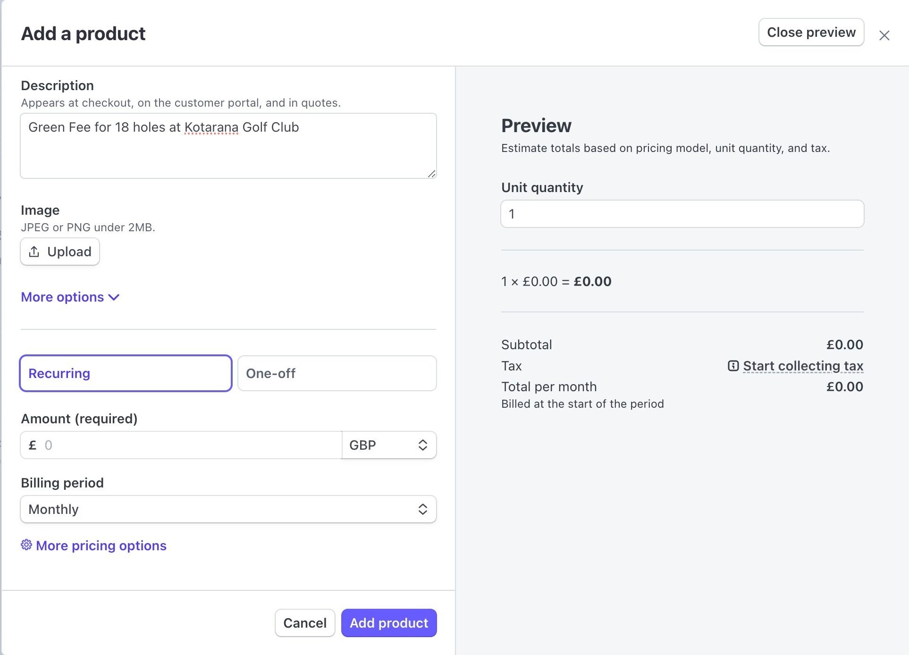The width and height of the screenshot is (909, 655).
Task: Click the Close preview button
Action: [x=811, y=32]
